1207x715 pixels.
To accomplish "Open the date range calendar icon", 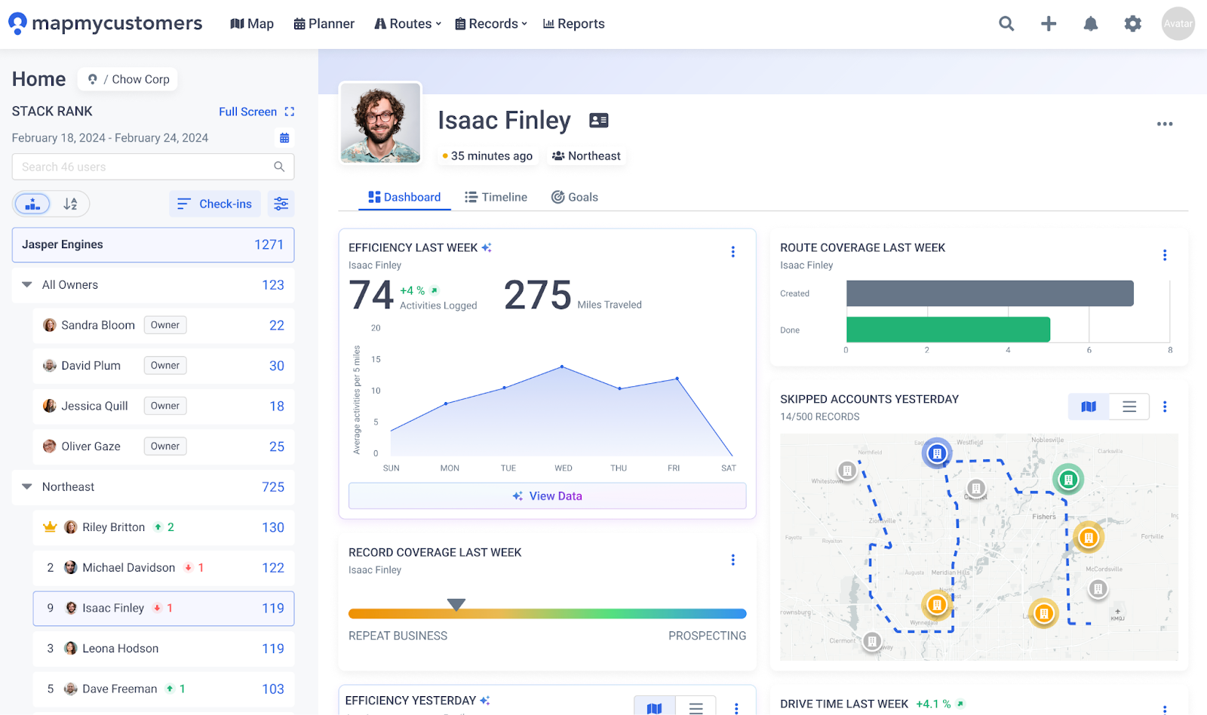I will (284, 138).
